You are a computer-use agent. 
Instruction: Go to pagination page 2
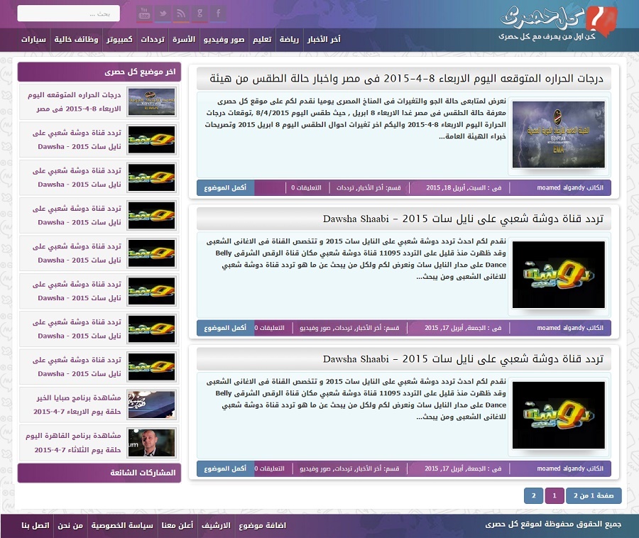coord(533,495)
